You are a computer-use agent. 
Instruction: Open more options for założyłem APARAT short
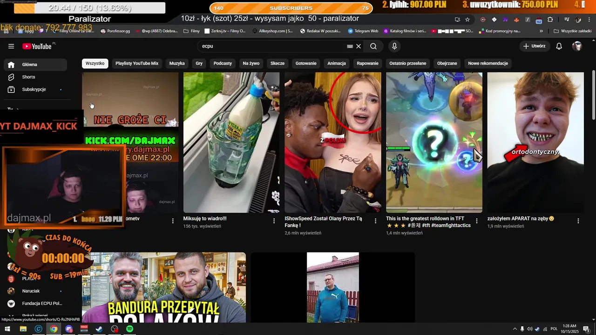coord(578,221)
